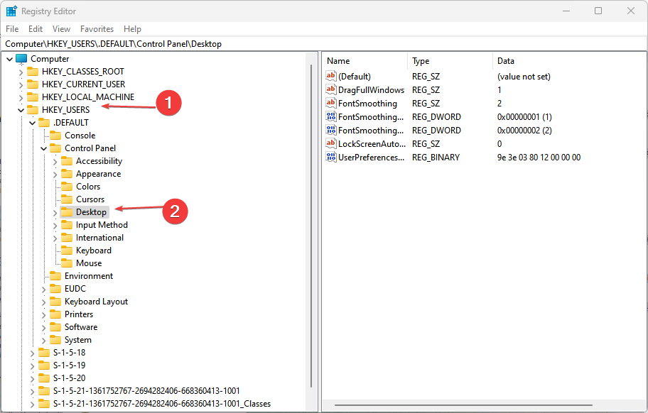Collapse the Control Panel key
This screenshot has height=413, width=648.
(44, 149)
